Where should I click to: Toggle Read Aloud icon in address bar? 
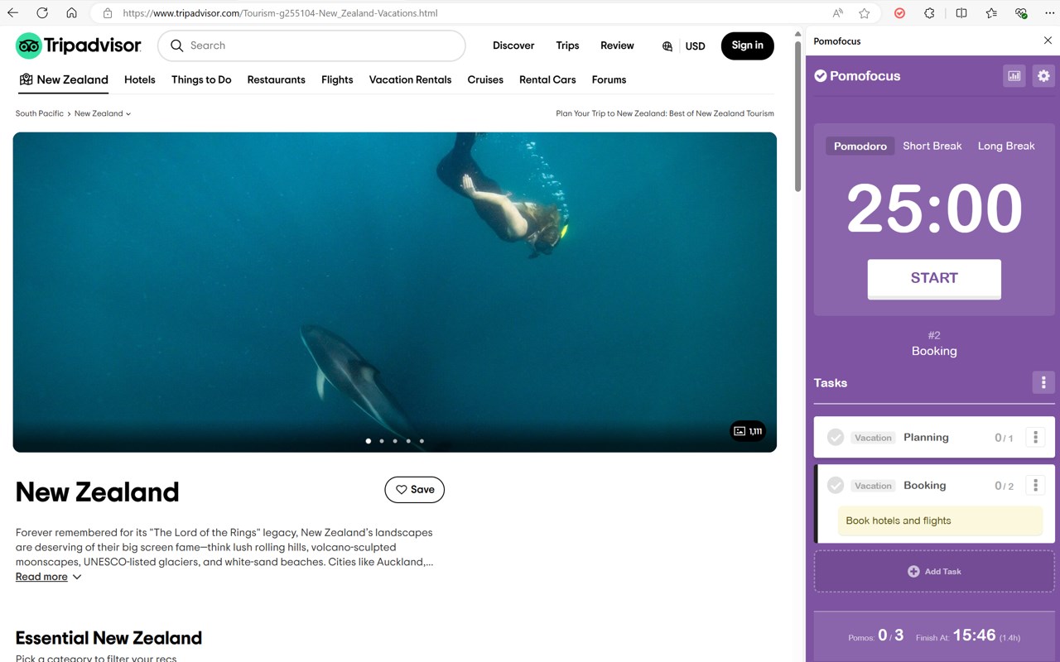click(x=838, y=13)
